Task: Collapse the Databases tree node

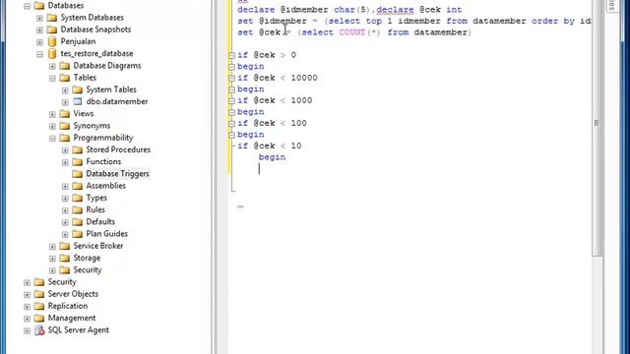Action: [x=27, y=6]
